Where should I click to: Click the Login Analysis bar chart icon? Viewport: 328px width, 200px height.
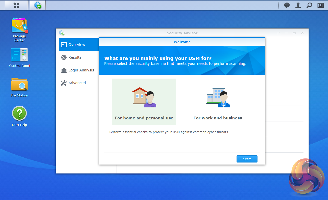click(64, 70)
